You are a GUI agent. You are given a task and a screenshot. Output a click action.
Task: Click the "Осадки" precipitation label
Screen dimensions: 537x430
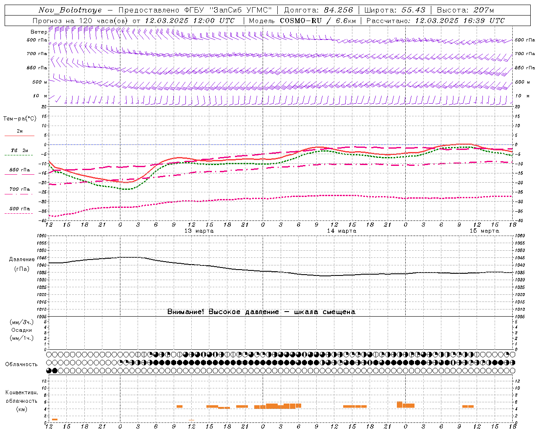coord(22,330)
